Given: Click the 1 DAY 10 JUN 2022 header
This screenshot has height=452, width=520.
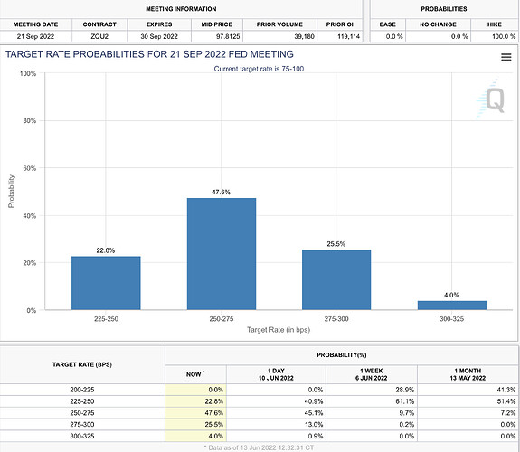Looking at the screenshot, I should pyautogui.click(x=276, y=374).
